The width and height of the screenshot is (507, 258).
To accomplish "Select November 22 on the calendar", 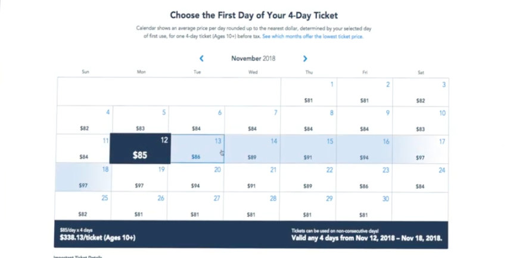I will tap(308, 178).
